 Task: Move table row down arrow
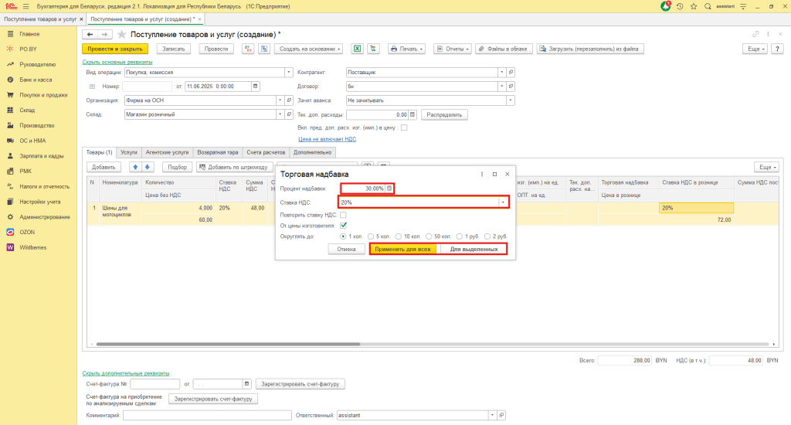click(148, 167)
